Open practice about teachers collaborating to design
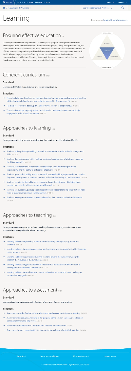This screenshot has height=371, width=131. pyautogui.click(x=39, y=106)
